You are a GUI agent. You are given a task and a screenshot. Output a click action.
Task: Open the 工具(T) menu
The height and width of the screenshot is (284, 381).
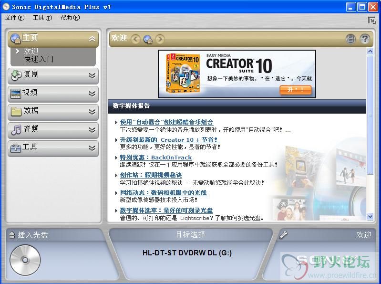click(x=42, y=18)
